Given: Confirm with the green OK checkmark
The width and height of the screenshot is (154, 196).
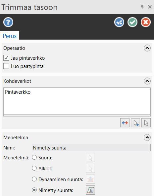Looking at the screenshot, I should click(x=132, y=22).
